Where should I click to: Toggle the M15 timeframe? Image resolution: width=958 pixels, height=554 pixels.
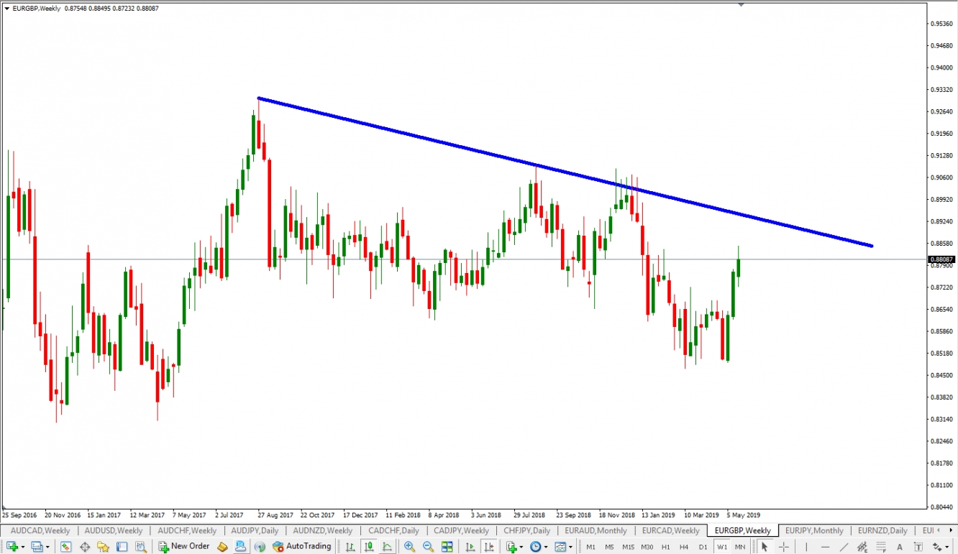coord(628,547)
